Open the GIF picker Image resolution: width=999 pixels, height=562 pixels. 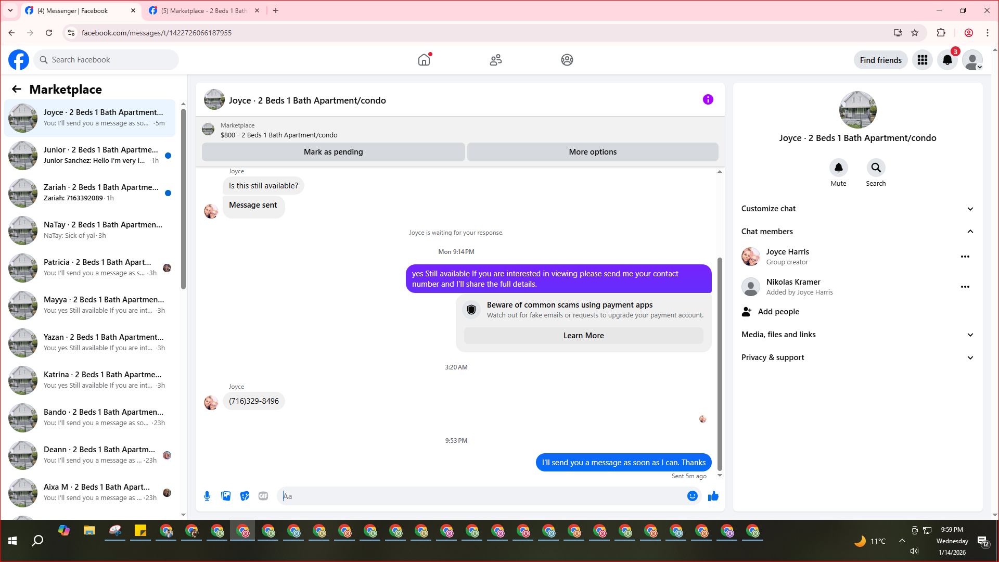click(x=263, y=496)
